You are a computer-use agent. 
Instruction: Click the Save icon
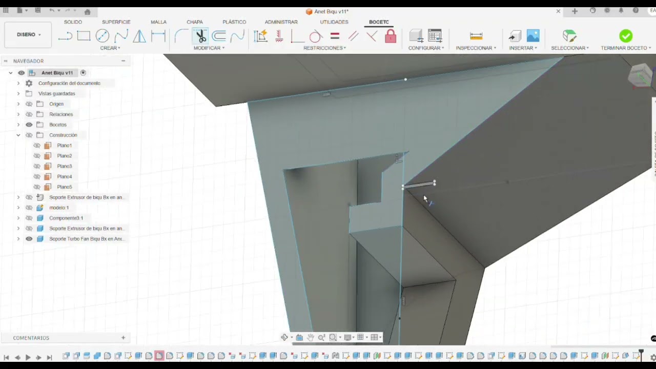coord(37,11)
